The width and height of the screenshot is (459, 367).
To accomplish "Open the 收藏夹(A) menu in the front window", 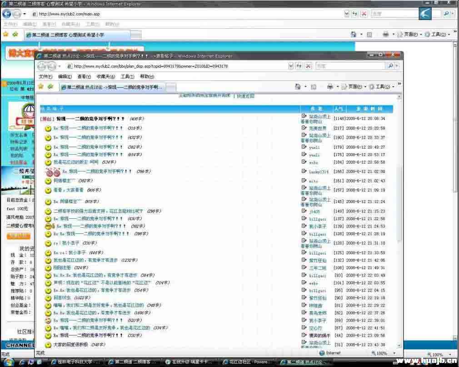I will [105, 76].
